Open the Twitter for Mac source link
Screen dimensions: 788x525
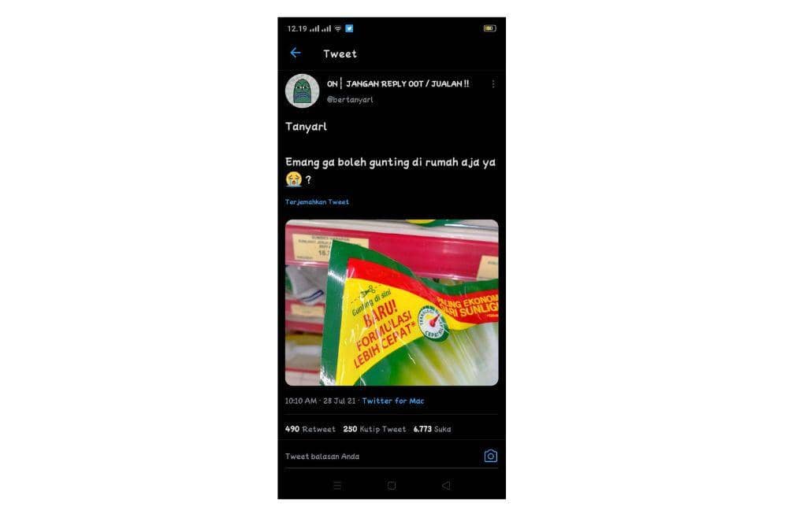[392, 401]
